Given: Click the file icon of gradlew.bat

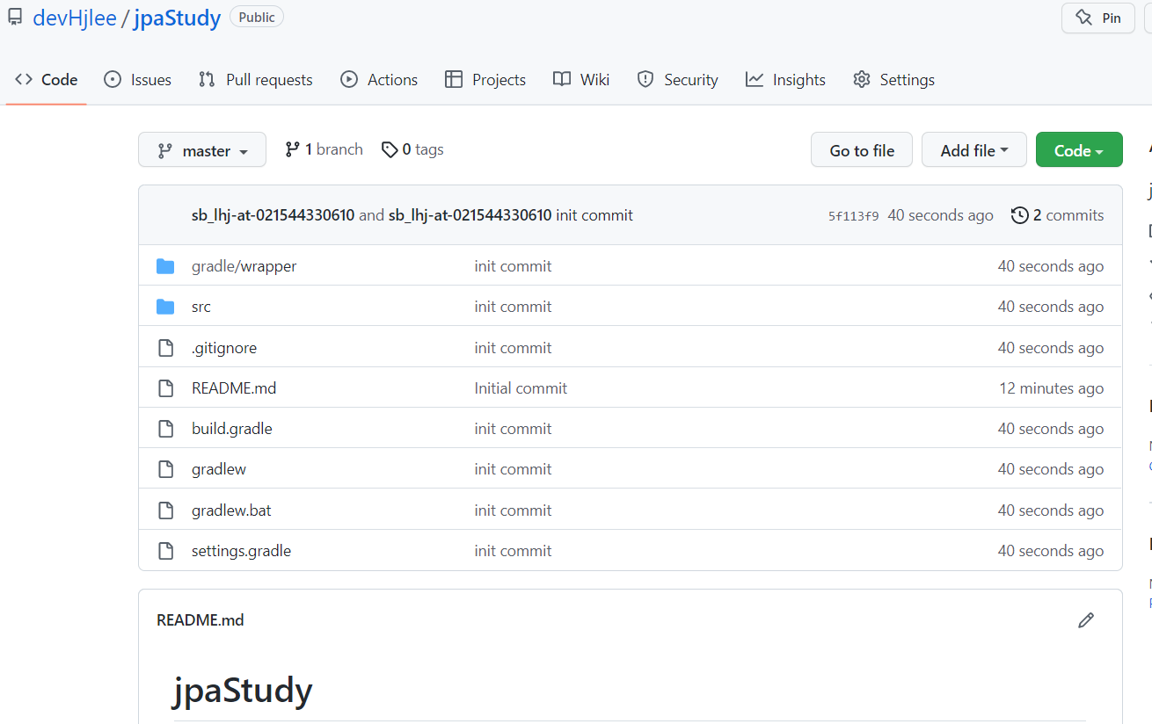Looking at the screenshot, I should [165, 510].
